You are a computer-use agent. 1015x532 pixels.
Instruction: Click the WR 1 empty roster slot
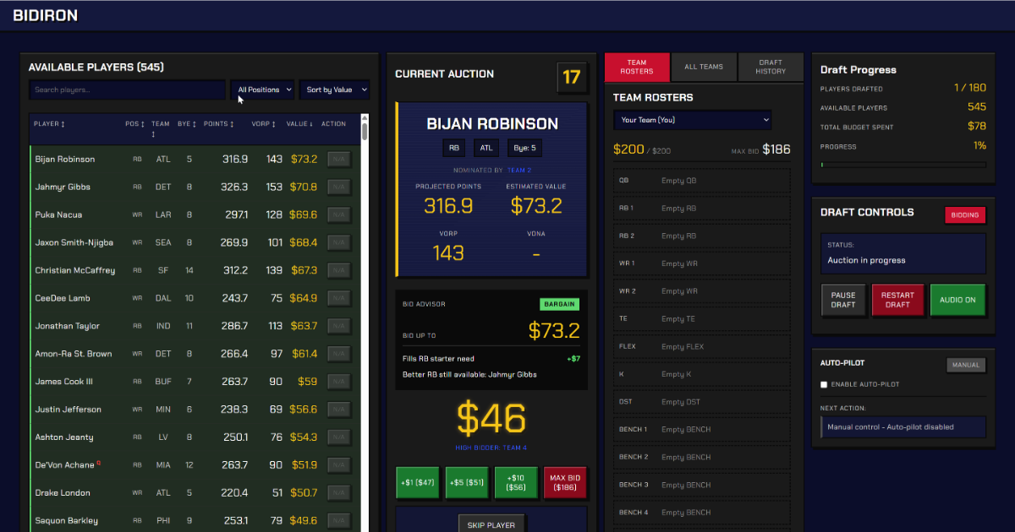[701, 263]
